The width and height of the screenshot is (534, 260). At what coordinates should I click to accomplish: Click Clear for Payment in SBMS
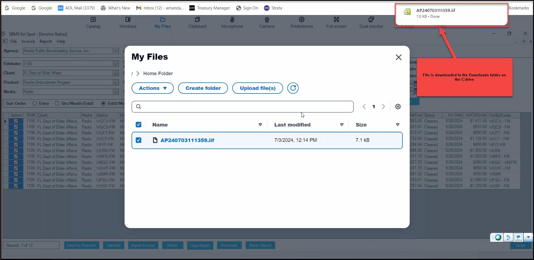coord(81,245)
